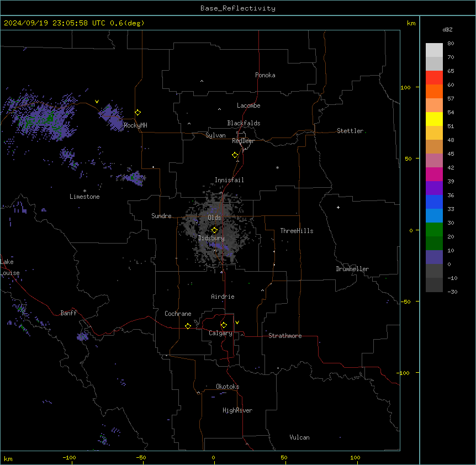
Task: Click the white plus marker north of Drumheller
Action: [x=338, y=207]
